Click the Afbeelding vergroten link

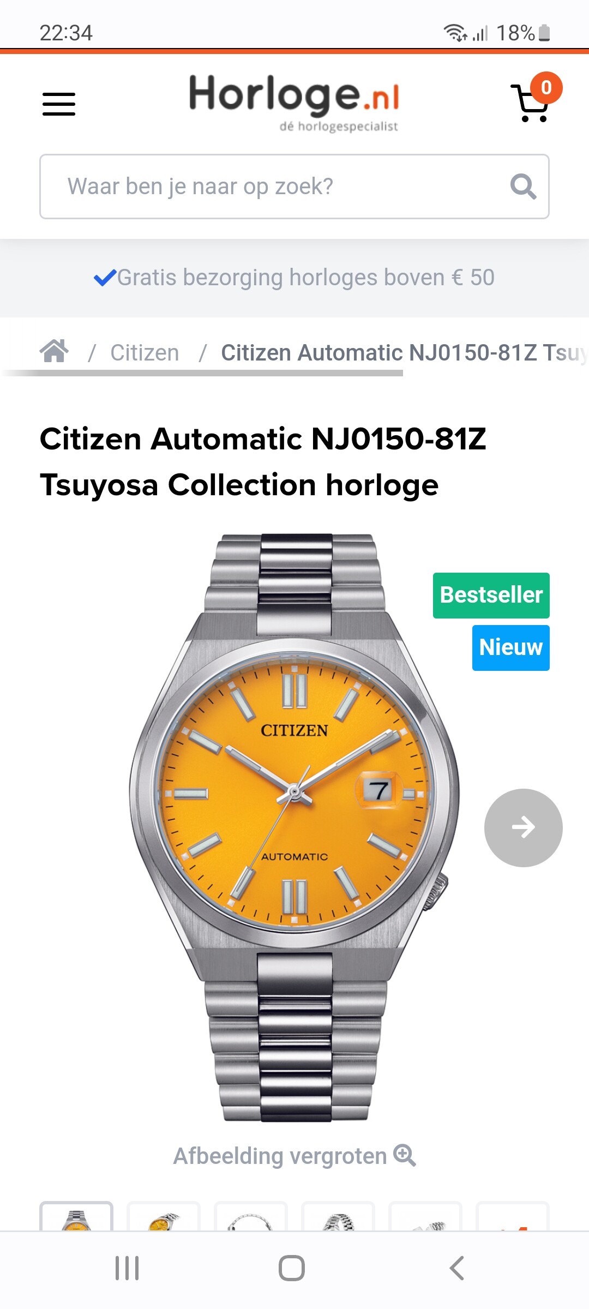coord(280,1156)
